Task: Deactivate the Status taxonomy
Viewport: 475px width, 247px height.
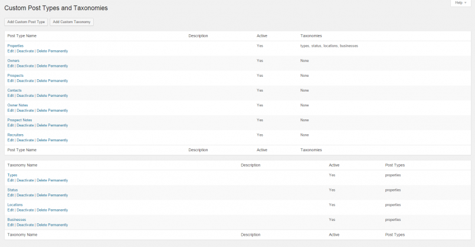Action: point(25,195)
